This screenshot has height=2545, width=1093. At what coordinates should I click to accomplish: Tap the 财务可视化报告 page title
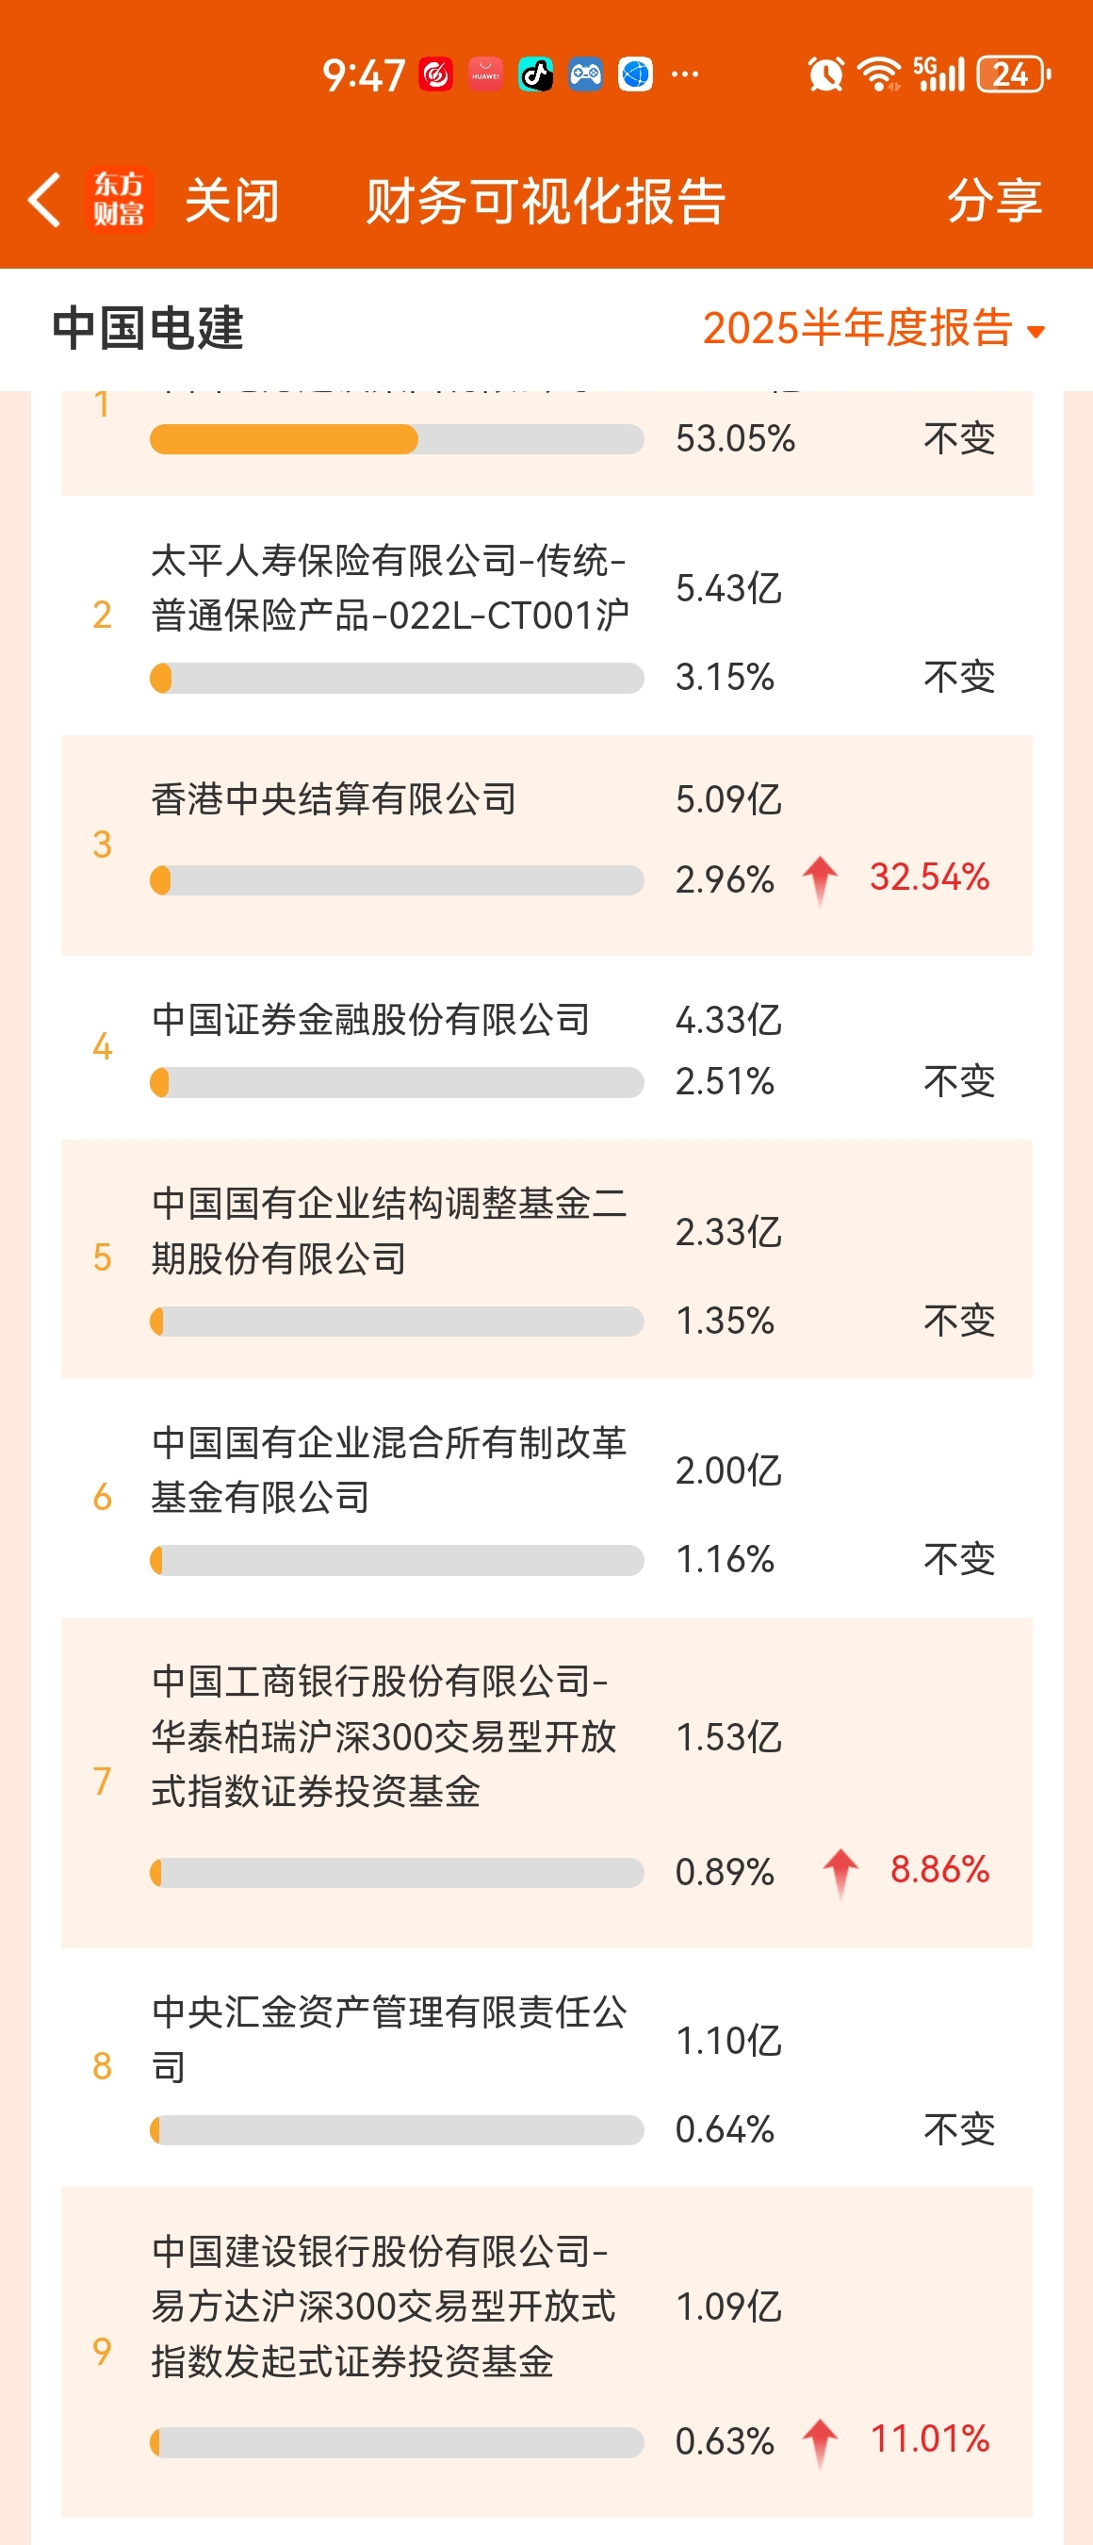click(546, 201)
